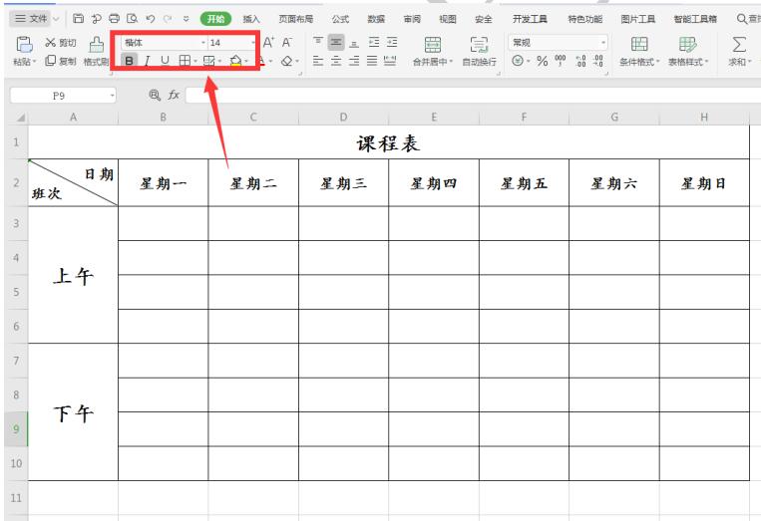Click the fill color bucket swatch
The image size is (761, 521).
(x=235, y=61)
